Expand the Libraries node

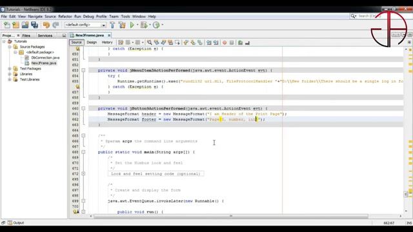(x=10, y=74)
